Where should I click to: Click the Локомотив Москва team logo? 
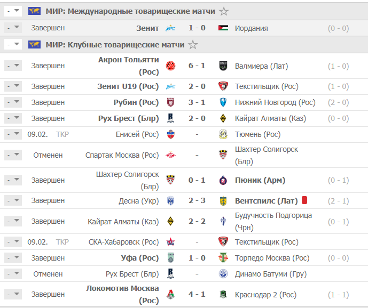tap(170, 295)
